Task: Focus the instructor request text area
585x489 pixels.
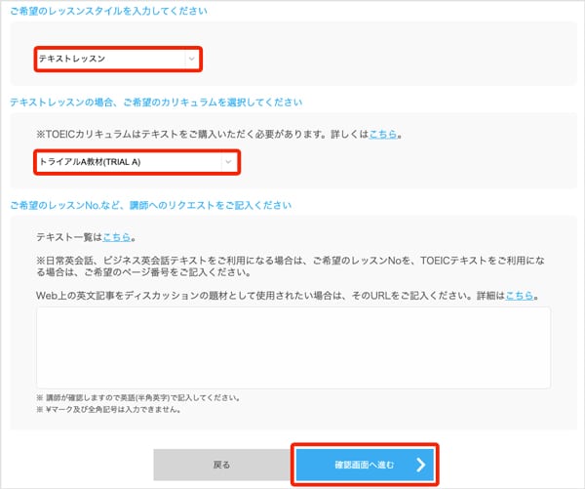Action: [292, 347]
